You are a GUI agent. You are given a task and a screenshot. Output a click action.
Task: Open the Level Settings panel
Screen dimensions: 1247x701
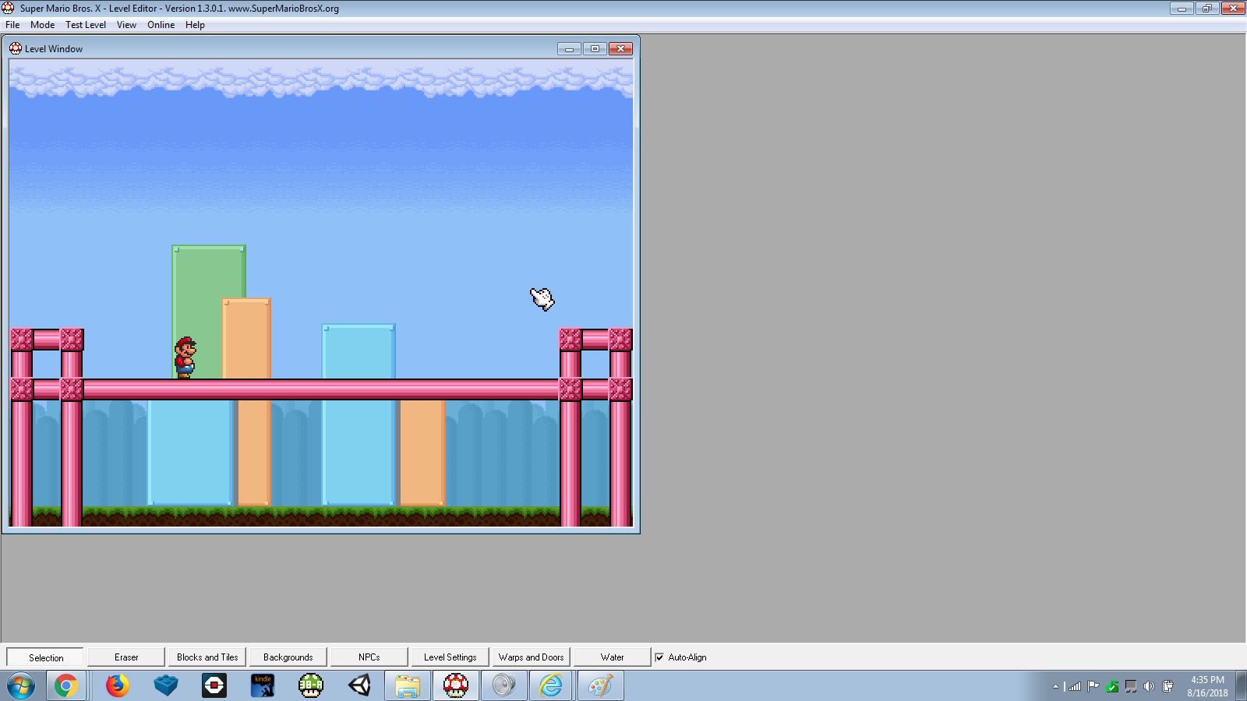(x=450, y=657)
